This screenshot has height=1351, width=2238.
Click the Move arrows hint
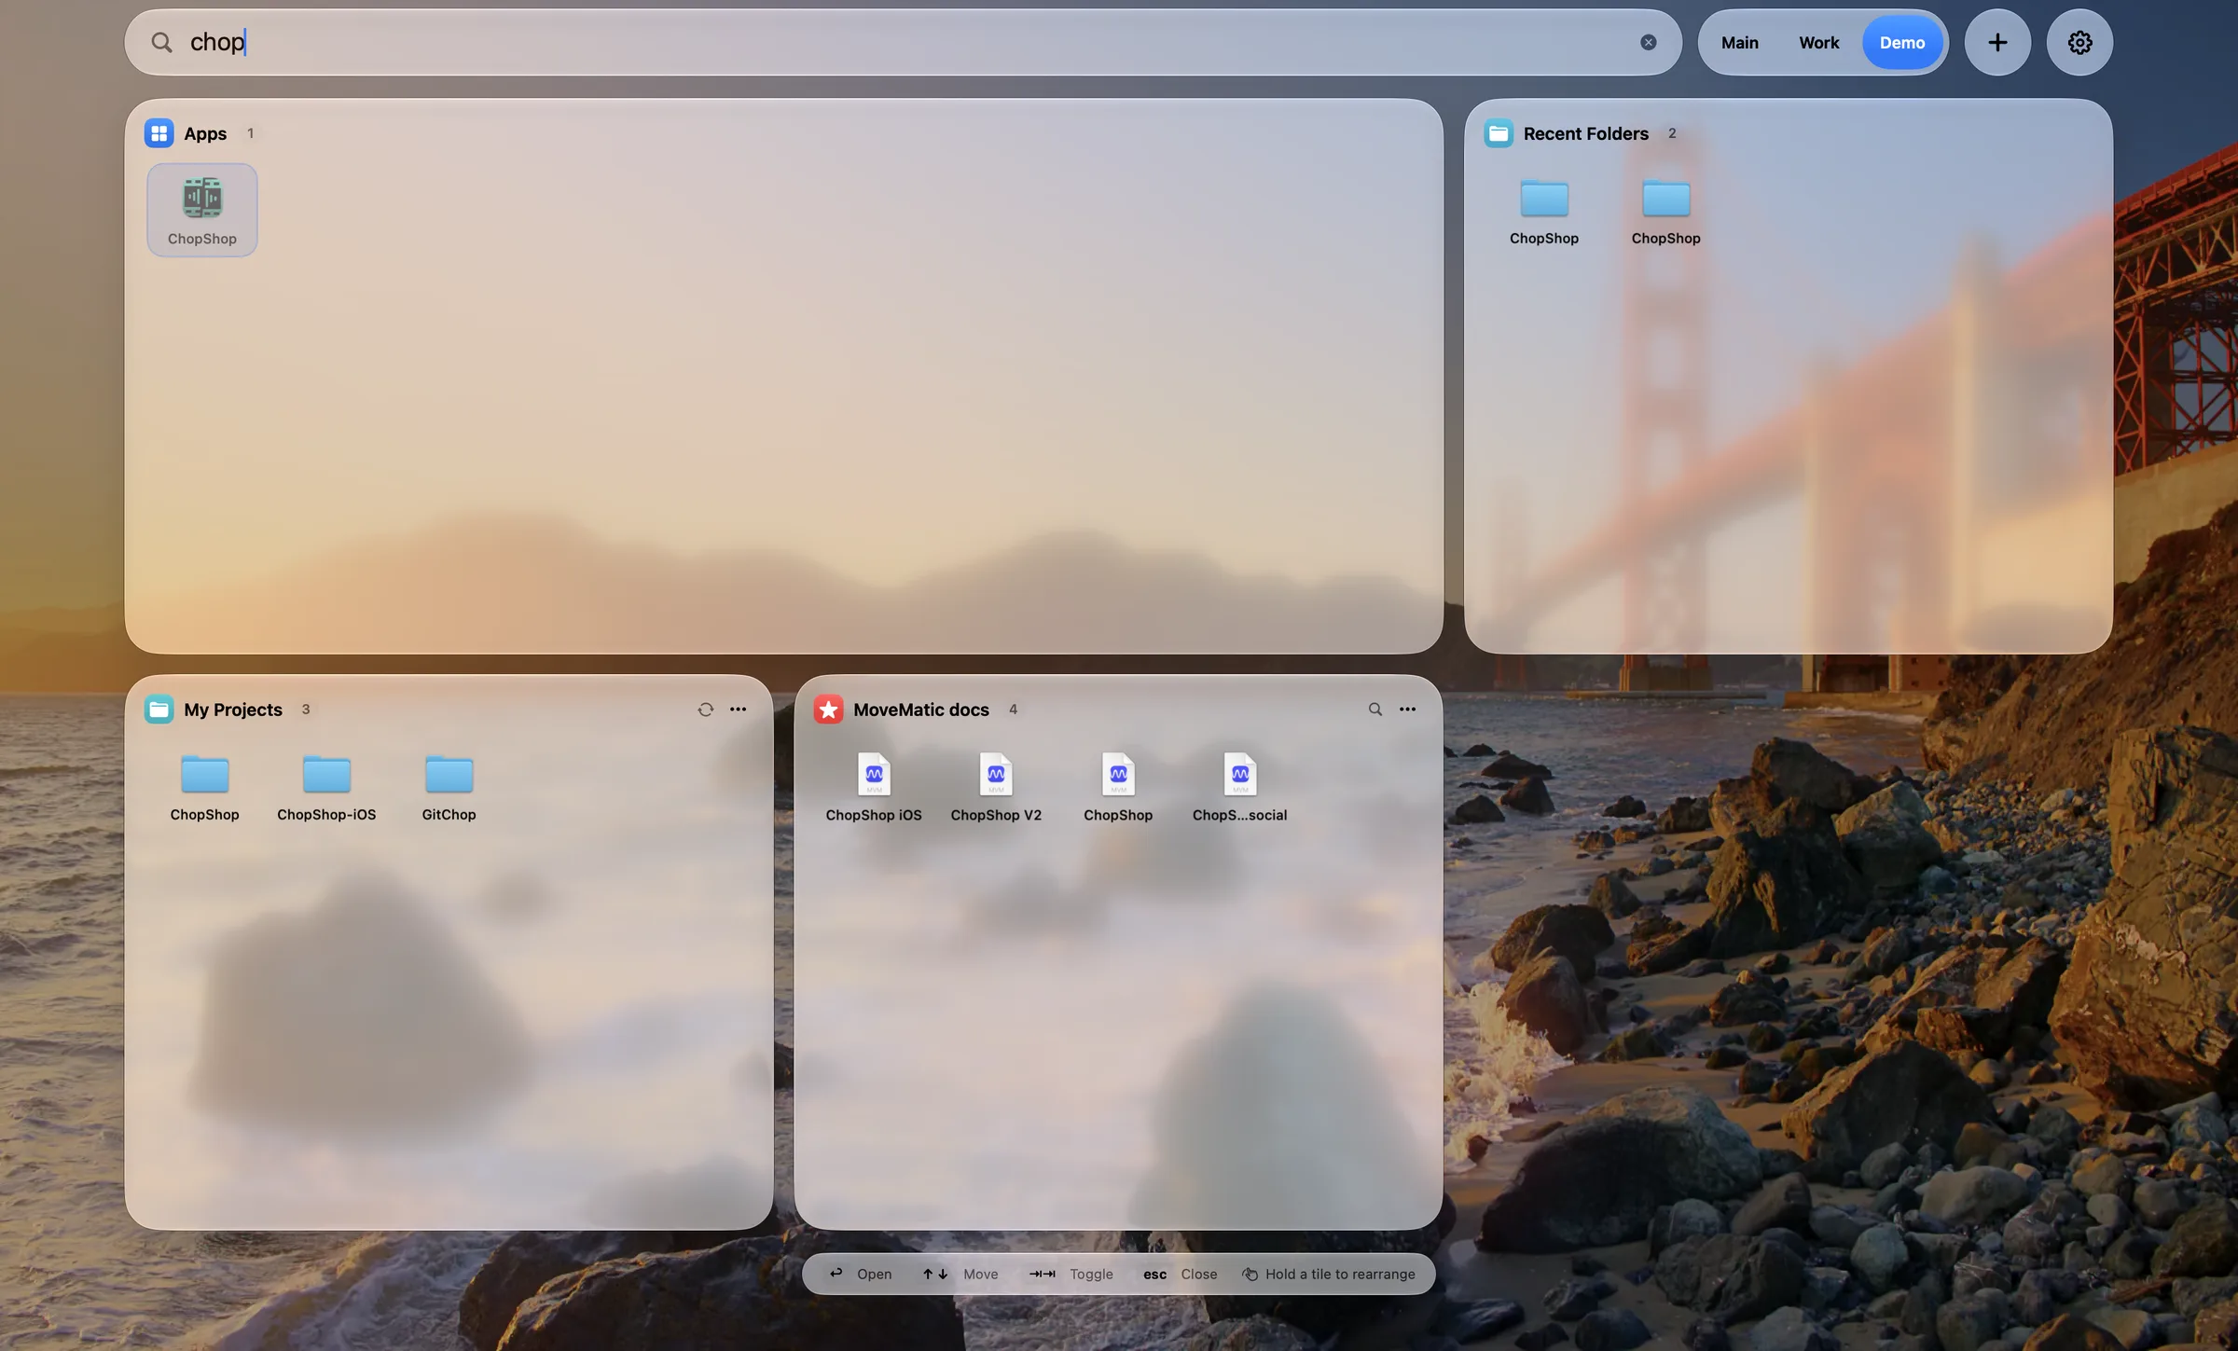(x=960, y=1274)
